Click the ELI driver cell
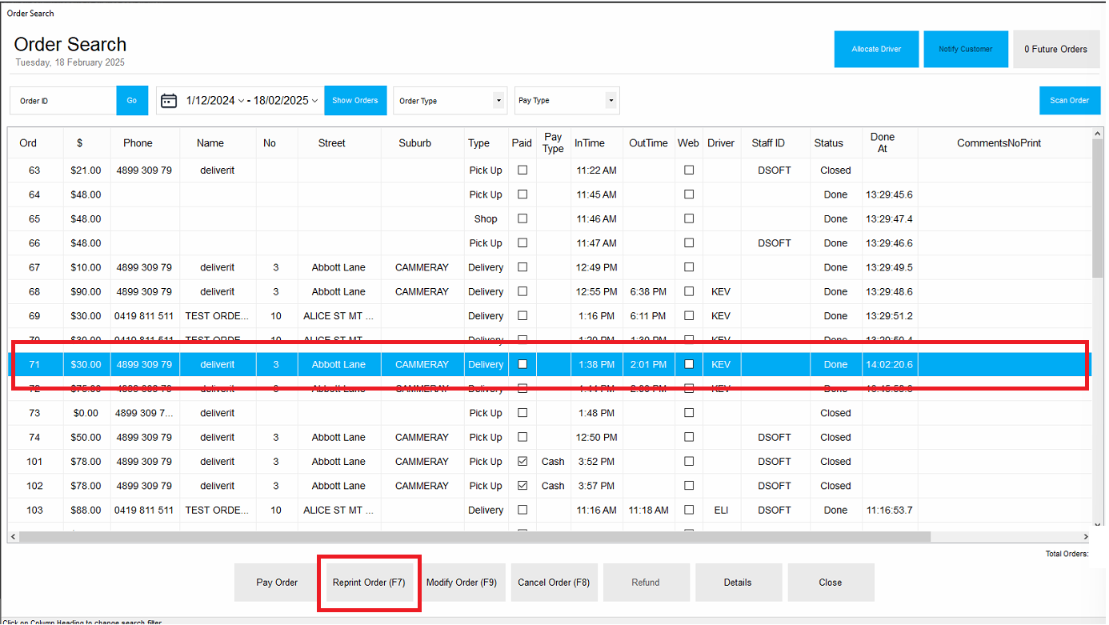The height and width of the screenshot is (625, 1109). (x=721, y=510)
